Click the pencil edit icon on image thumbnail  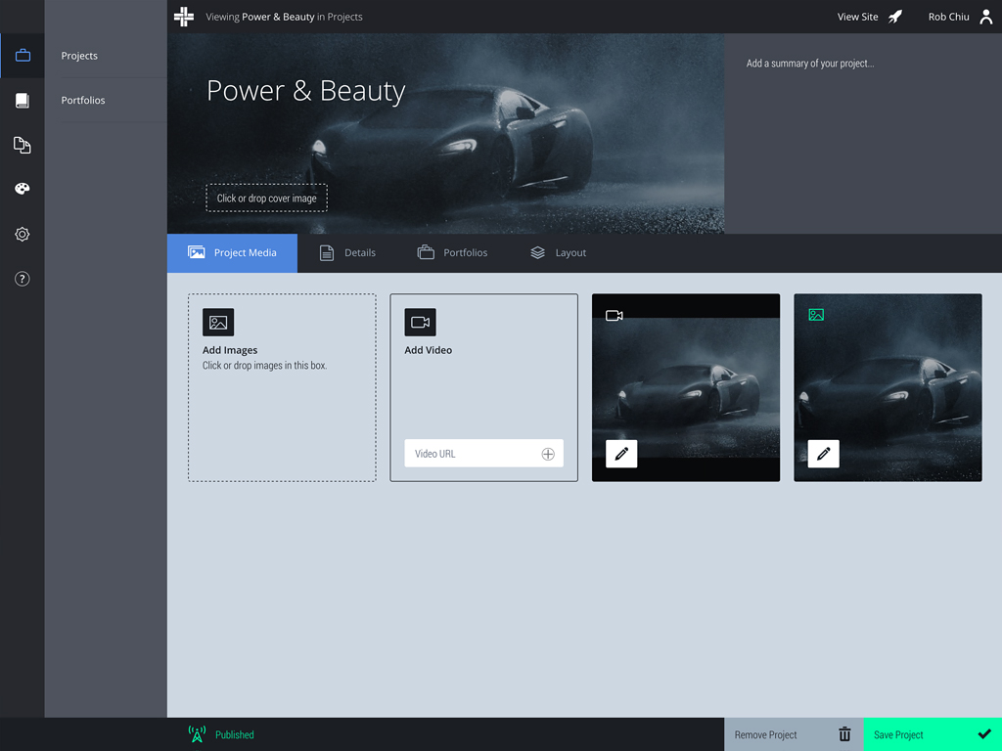[x=823, y=454]
